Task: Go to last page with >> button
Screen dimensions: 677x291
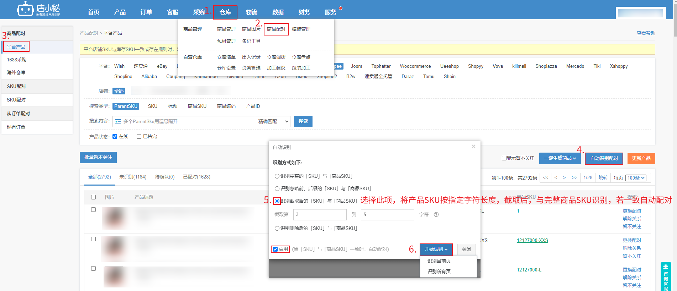Action: (x=574, y=178)
